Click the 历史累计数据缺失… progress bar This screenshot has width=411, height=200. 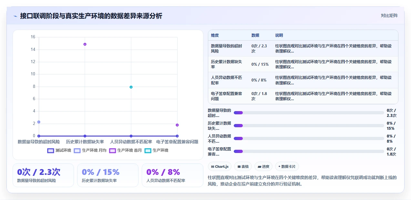[x=309, y=126]
